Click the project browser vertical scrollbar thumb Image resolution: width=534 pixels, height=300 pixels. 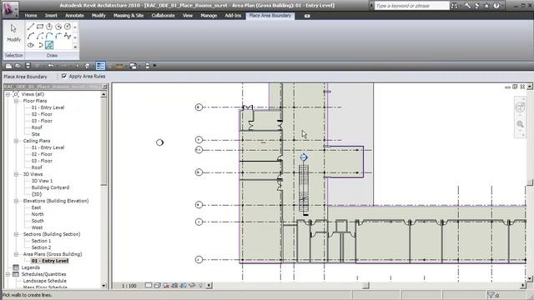103,142
